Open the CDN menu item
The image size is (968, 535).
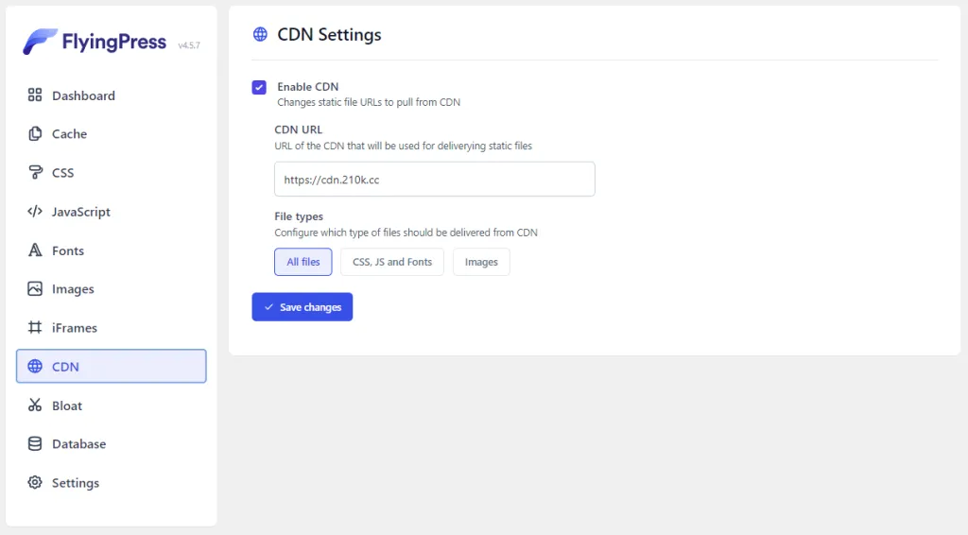tap(112, 367)
